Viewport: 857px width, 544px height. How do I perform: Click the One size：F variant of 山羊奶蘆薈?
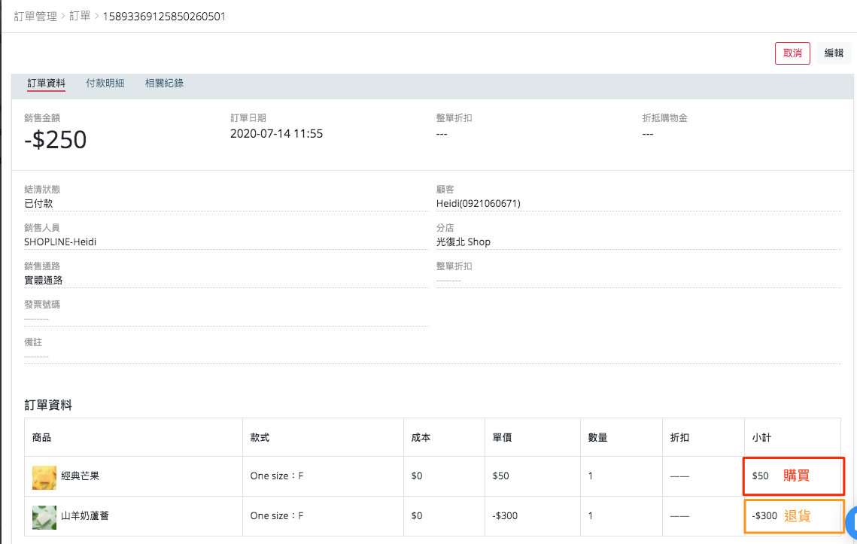click(x=277, y=515)
